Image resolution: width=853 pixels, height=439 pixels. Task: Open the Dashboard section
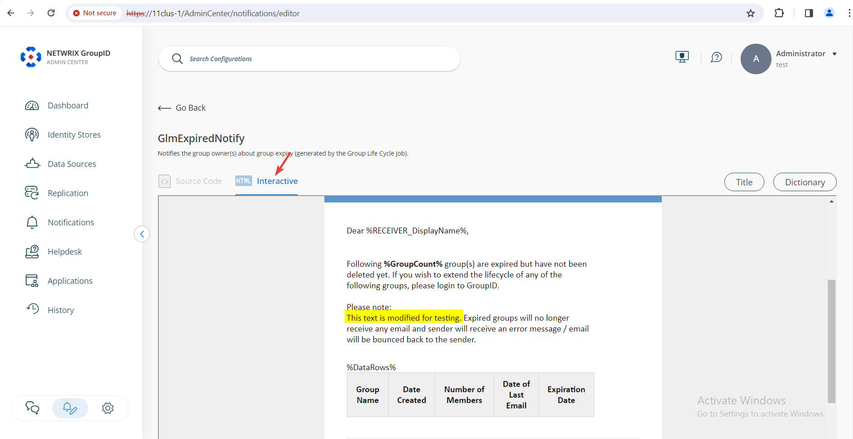(68, 105)
